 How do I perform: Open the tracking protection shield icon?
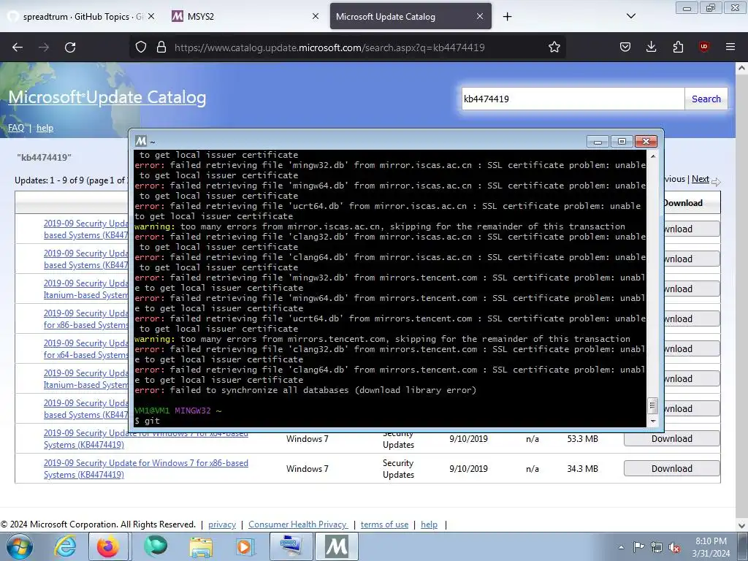coord(141,47)
